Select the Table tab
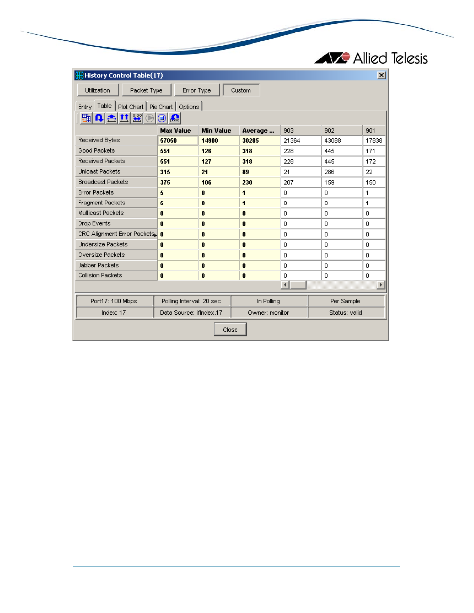The image size is (474, 613). 104,106
